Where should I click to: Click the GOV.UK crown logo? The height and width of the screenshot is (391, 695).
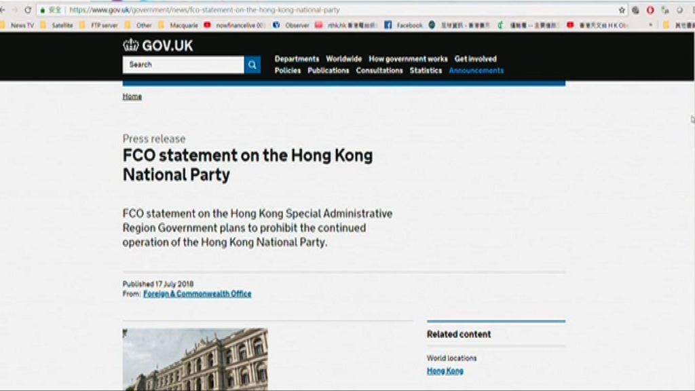click(130, 44)
